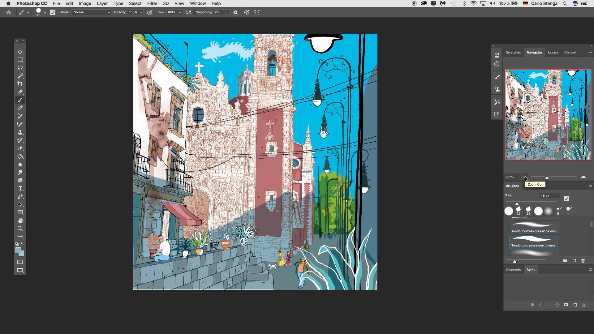Toggle brush settings in Brushes panel

(x=566, y=199)
